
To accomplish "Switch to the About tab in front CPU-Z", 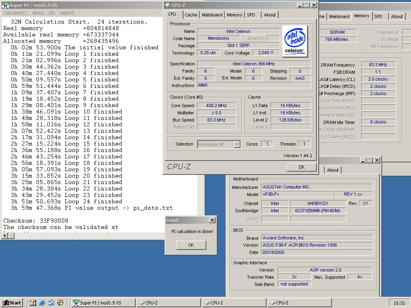I will (269, 15).
